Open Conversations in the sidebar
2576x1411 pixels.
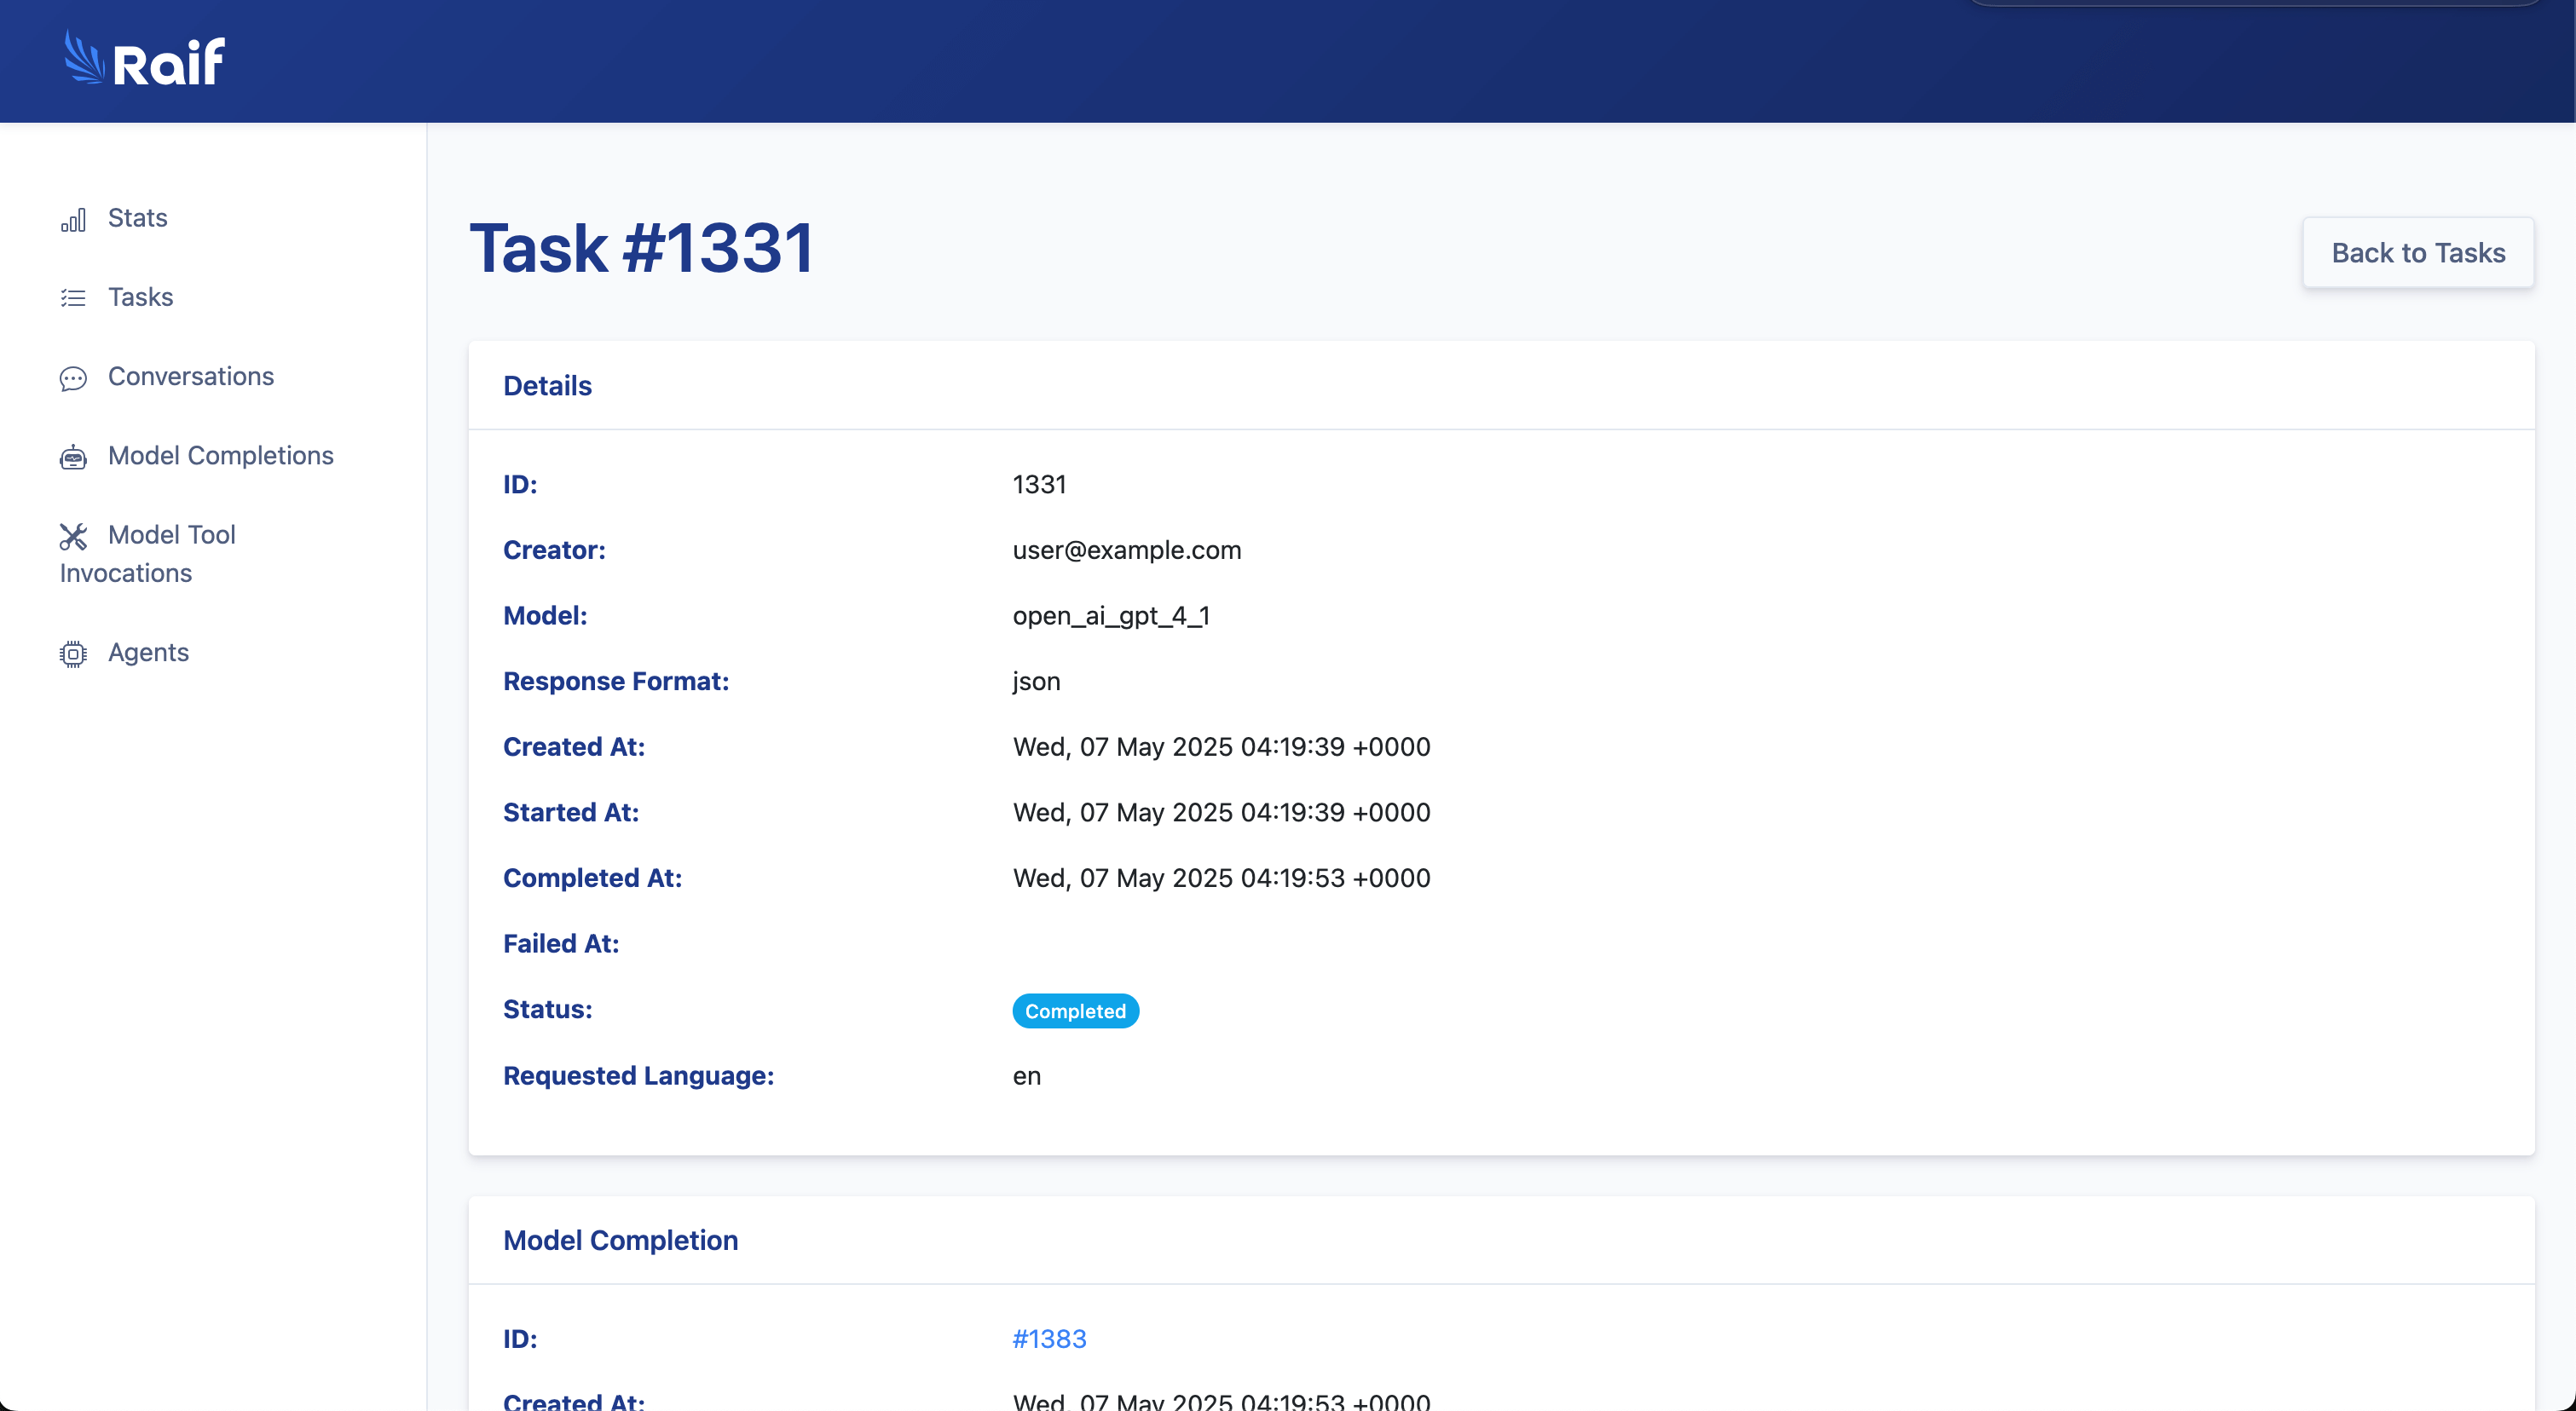point(191,376)
